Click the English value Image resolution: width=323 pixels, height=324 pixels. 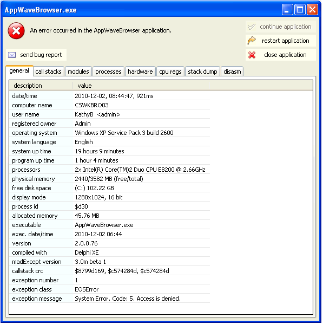click(83, 142)
